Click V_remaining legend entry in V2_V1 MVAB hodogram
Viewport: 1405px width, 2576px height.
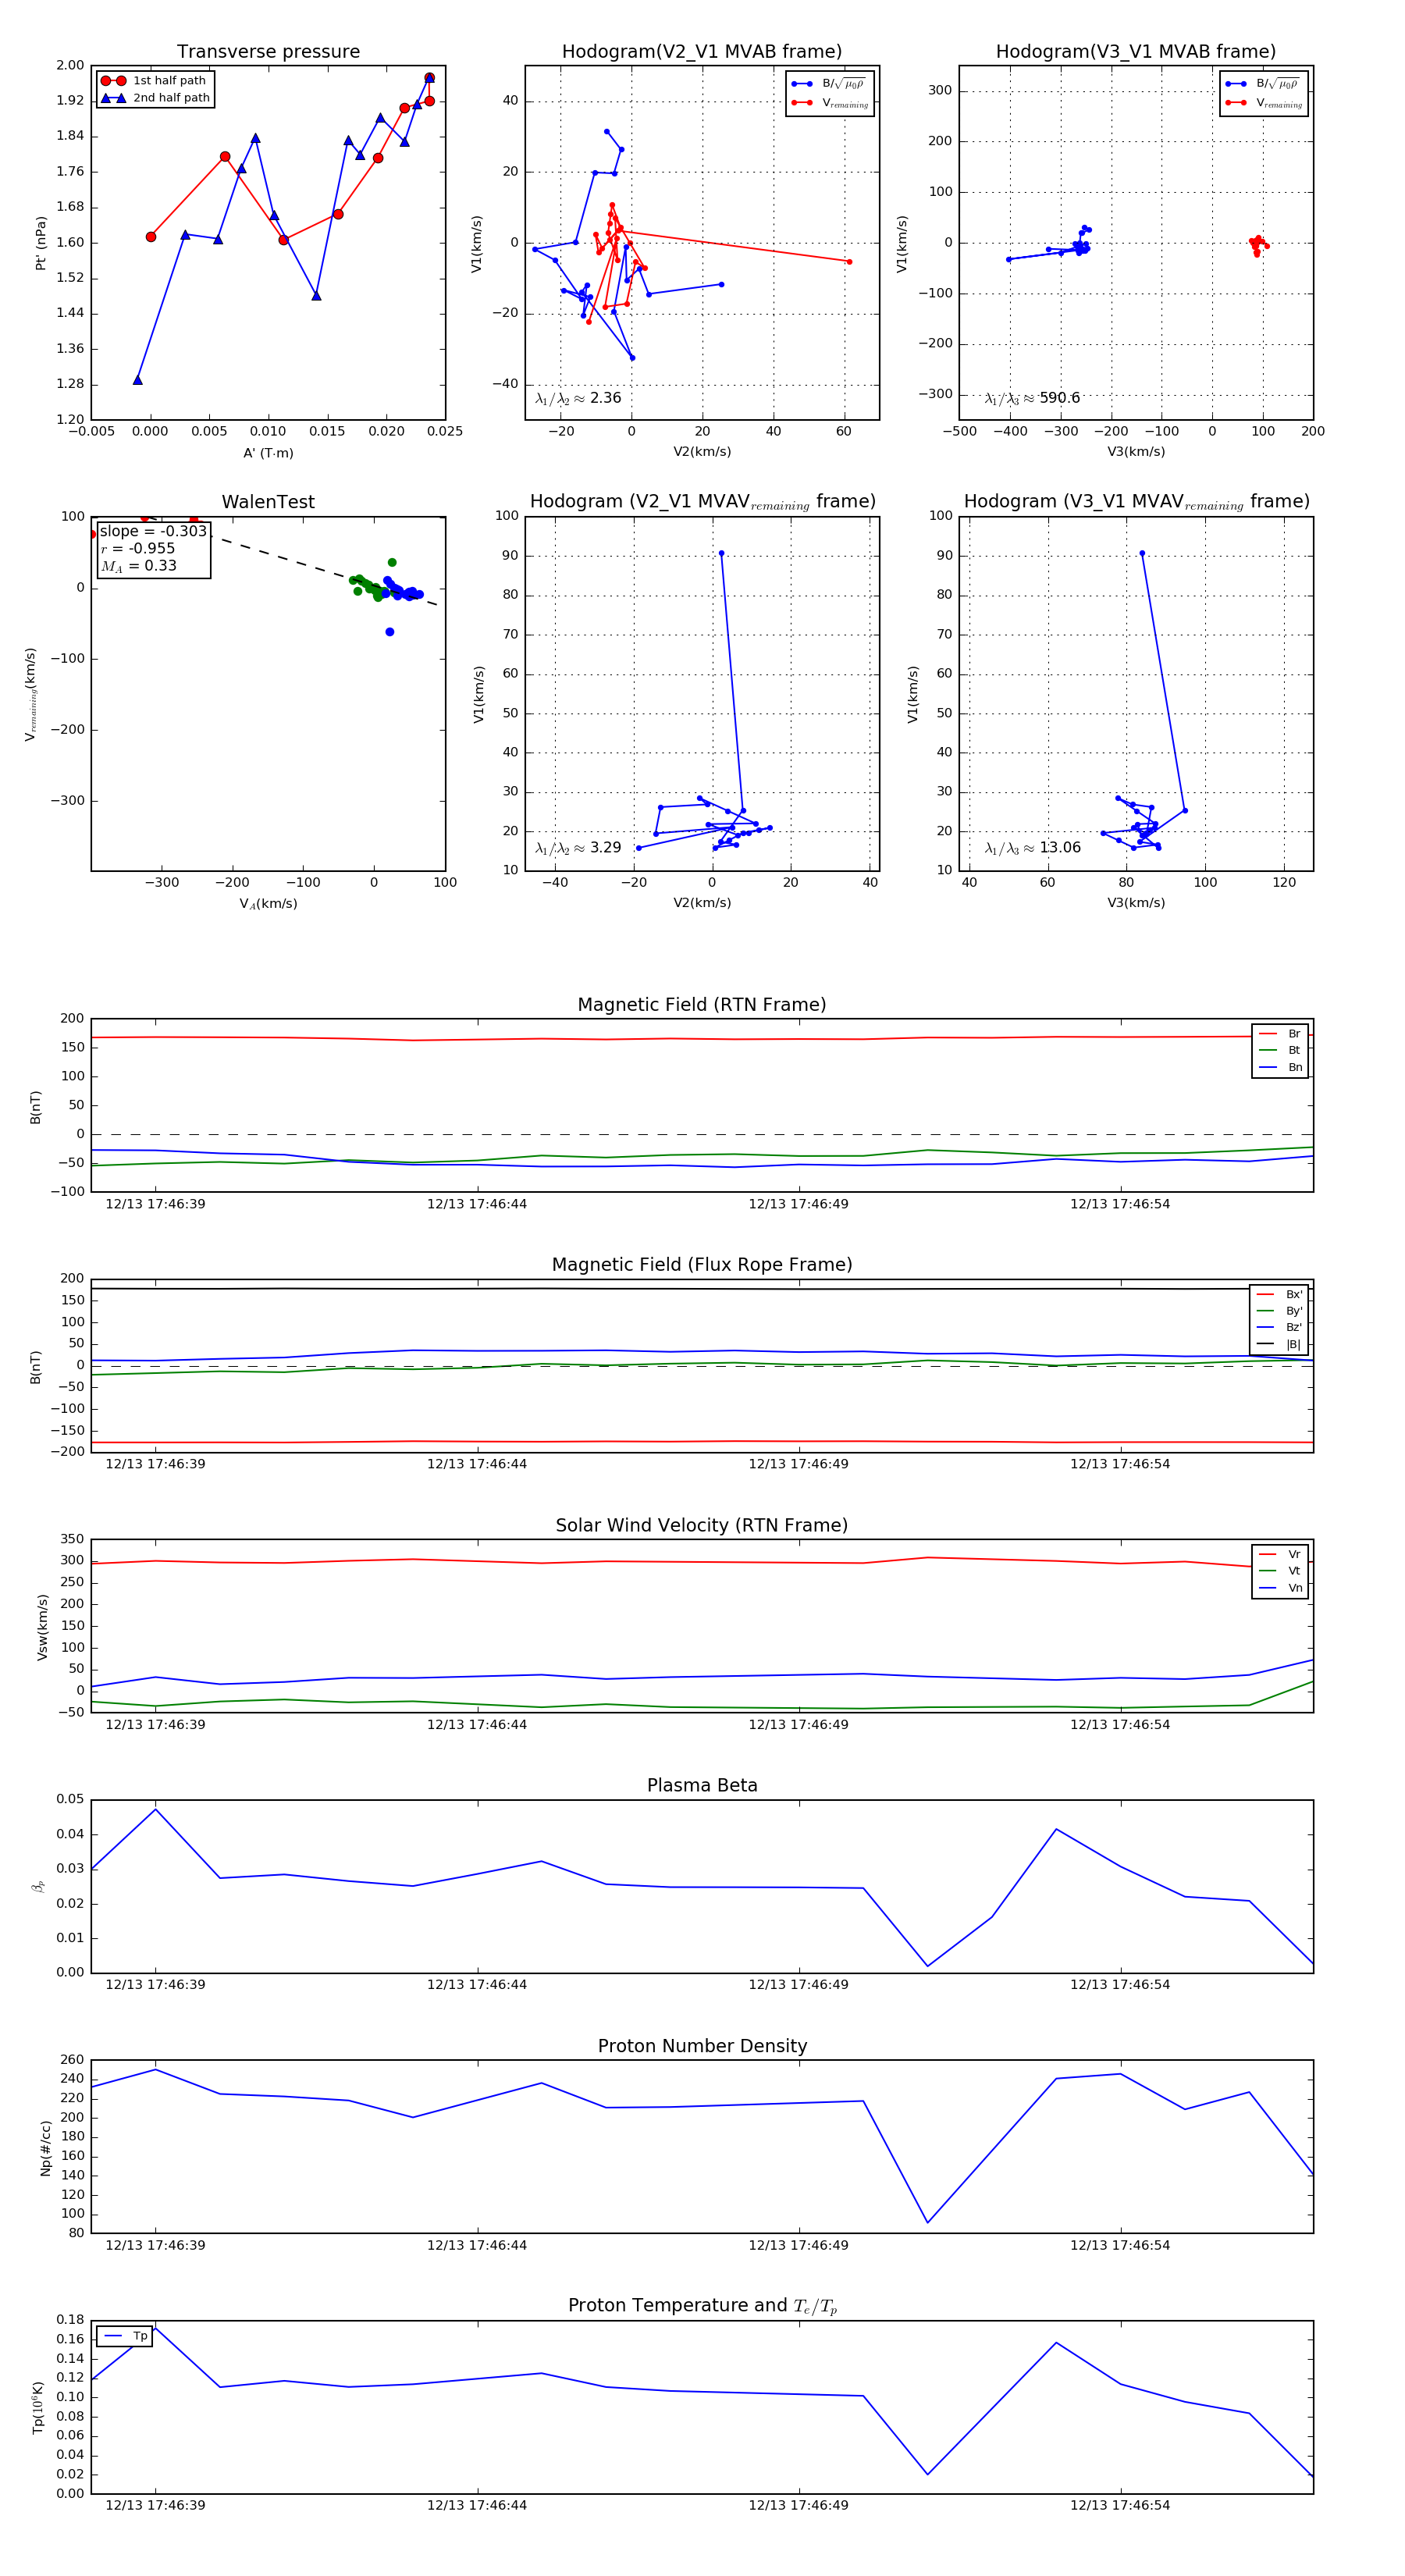pyautogui.click(x=830, y=103)
